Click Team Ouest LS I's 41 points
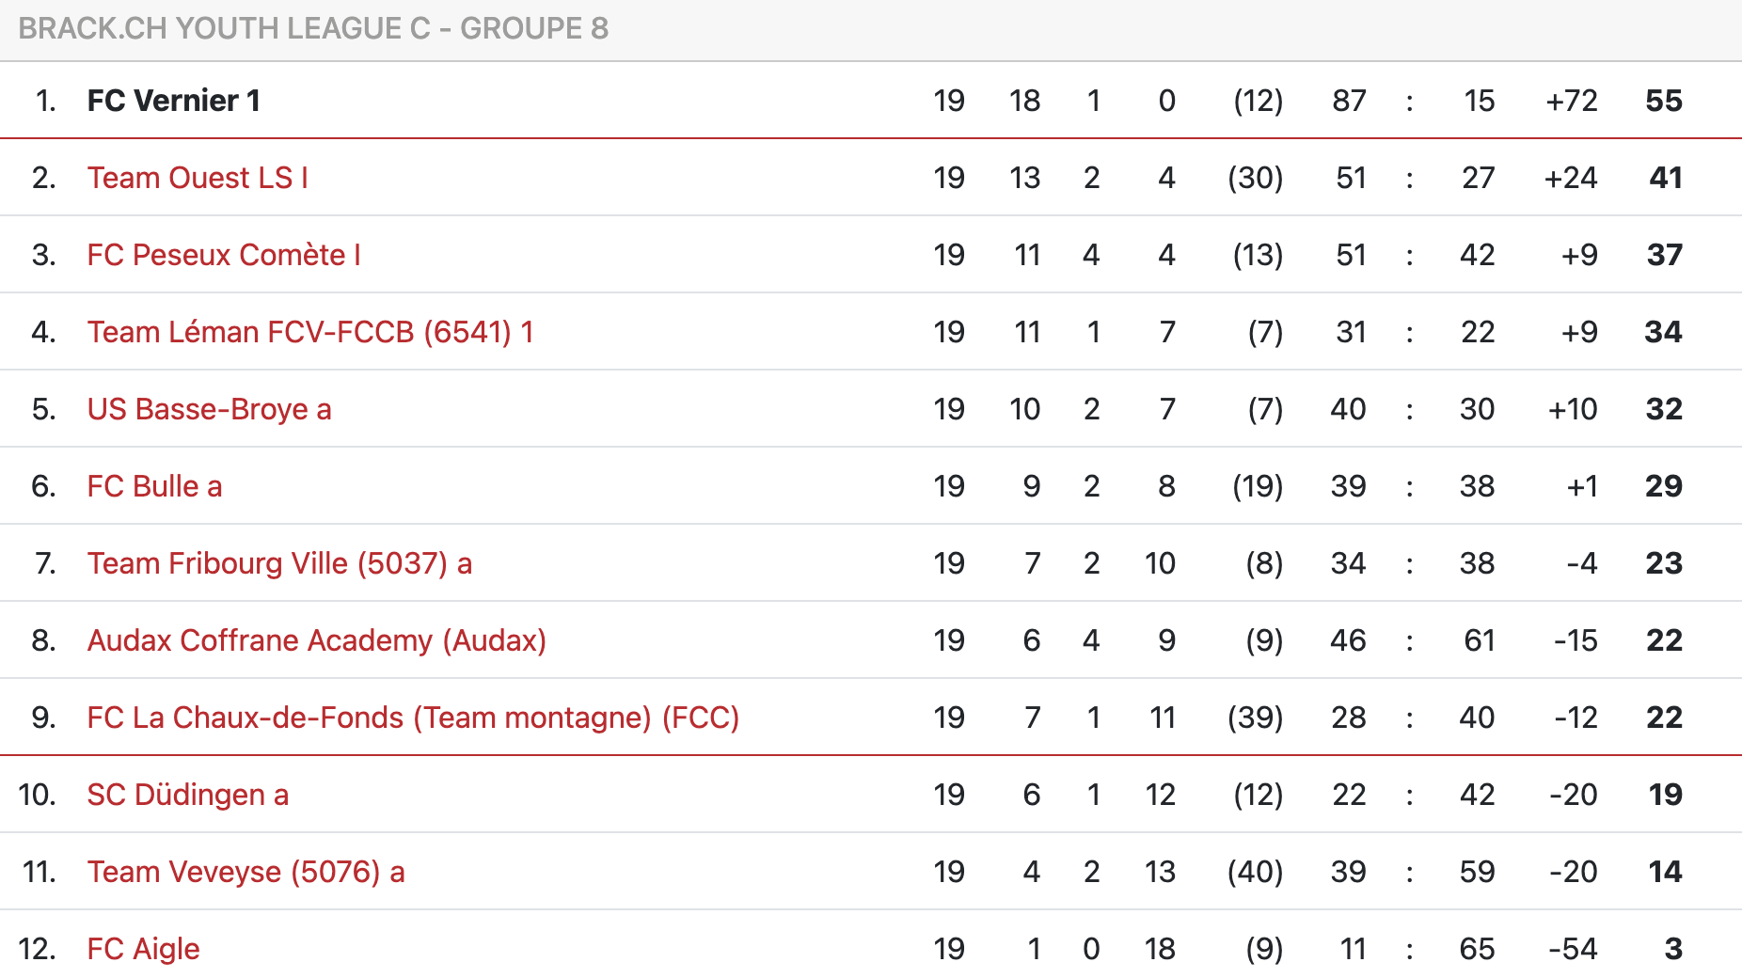 coord(1665,178)
